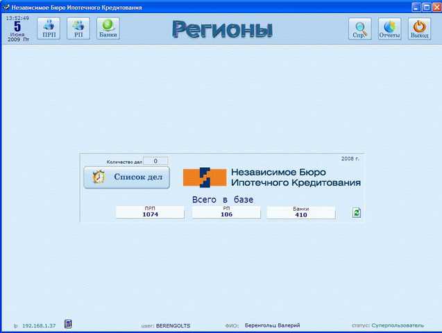The width and height of the screenshot is (442, 333).
Task: Click the green refresh icon beside Банки count
Action: pos(357,213)
